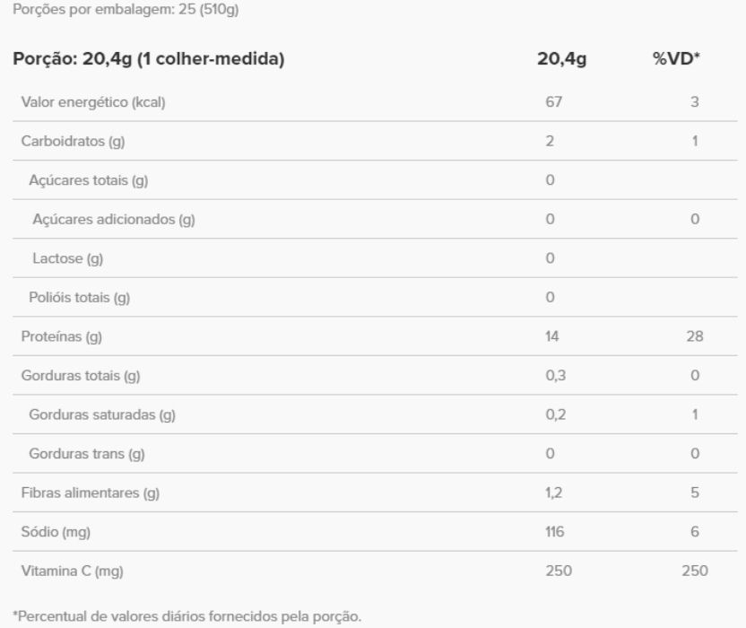The image size is (746, 628).
Task: Click the 'Porção: 20,4g (1 colher-medida)' header
Action: point(149,60)
